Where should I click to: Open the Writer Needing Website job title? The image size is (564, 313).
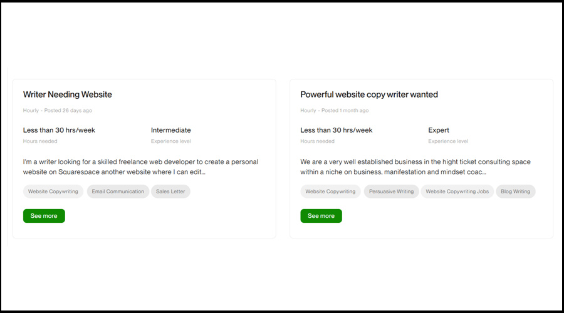(x=68, y=95)
